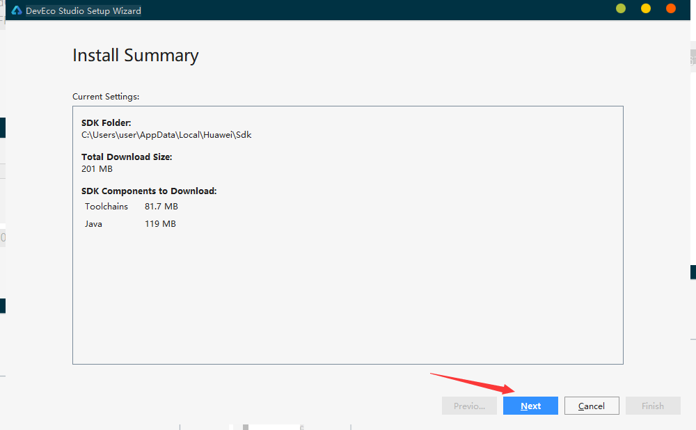
Task: Click the orange title bar circle button
Action: (671, 8)
